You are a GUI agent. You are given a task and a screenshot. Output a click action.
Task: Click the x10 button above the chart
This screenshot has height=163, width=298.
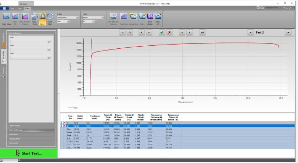(202, 32)
